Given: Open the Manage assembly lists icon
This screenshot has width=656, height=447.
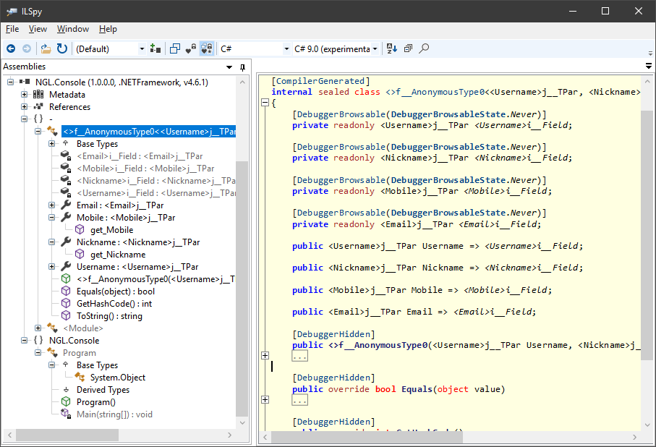Looking at the screenshot, I should 156,49.
